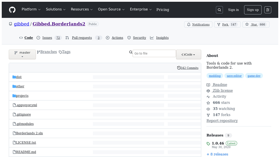Open the Zlib license link
This screenshot has height=157, width=280.
tap(223, 91)
